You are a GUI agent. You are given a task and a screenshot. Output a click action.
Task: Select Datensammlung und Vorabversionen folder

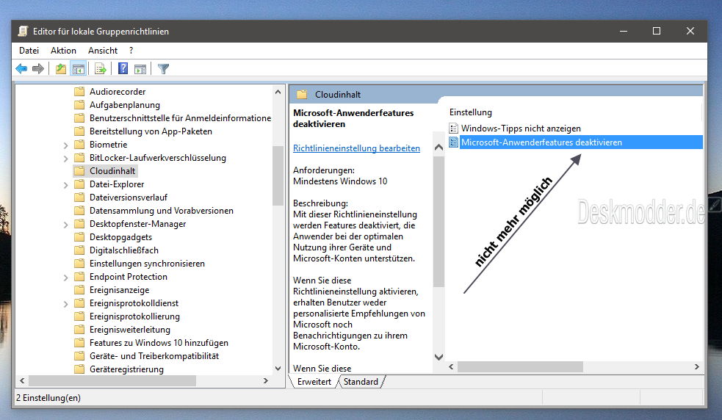(x=161, y=211)
